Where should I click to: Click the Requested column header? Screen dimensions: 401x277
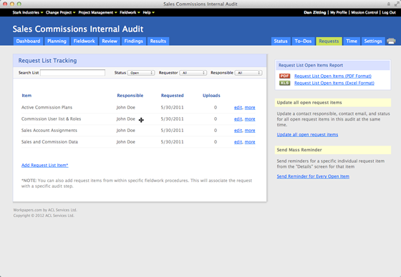[x=173, y=96]
